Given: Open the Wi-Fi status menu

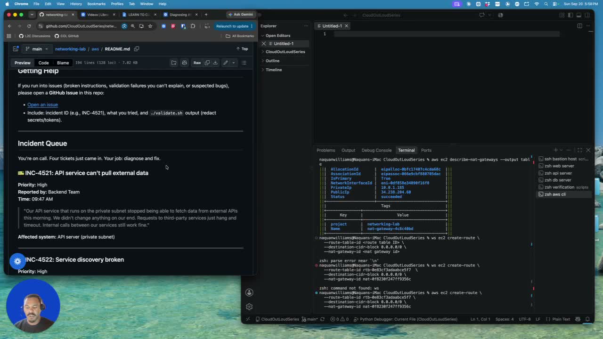Looking at the screenshot, I should (537, 4).
